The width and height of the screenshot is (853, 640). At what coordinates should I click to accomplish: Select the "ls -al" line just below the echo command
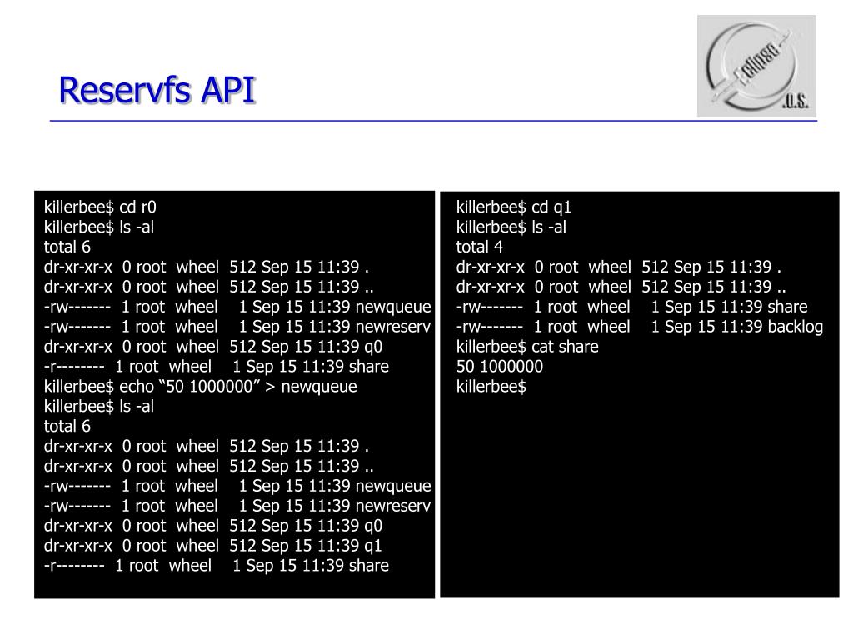point(99,407)
